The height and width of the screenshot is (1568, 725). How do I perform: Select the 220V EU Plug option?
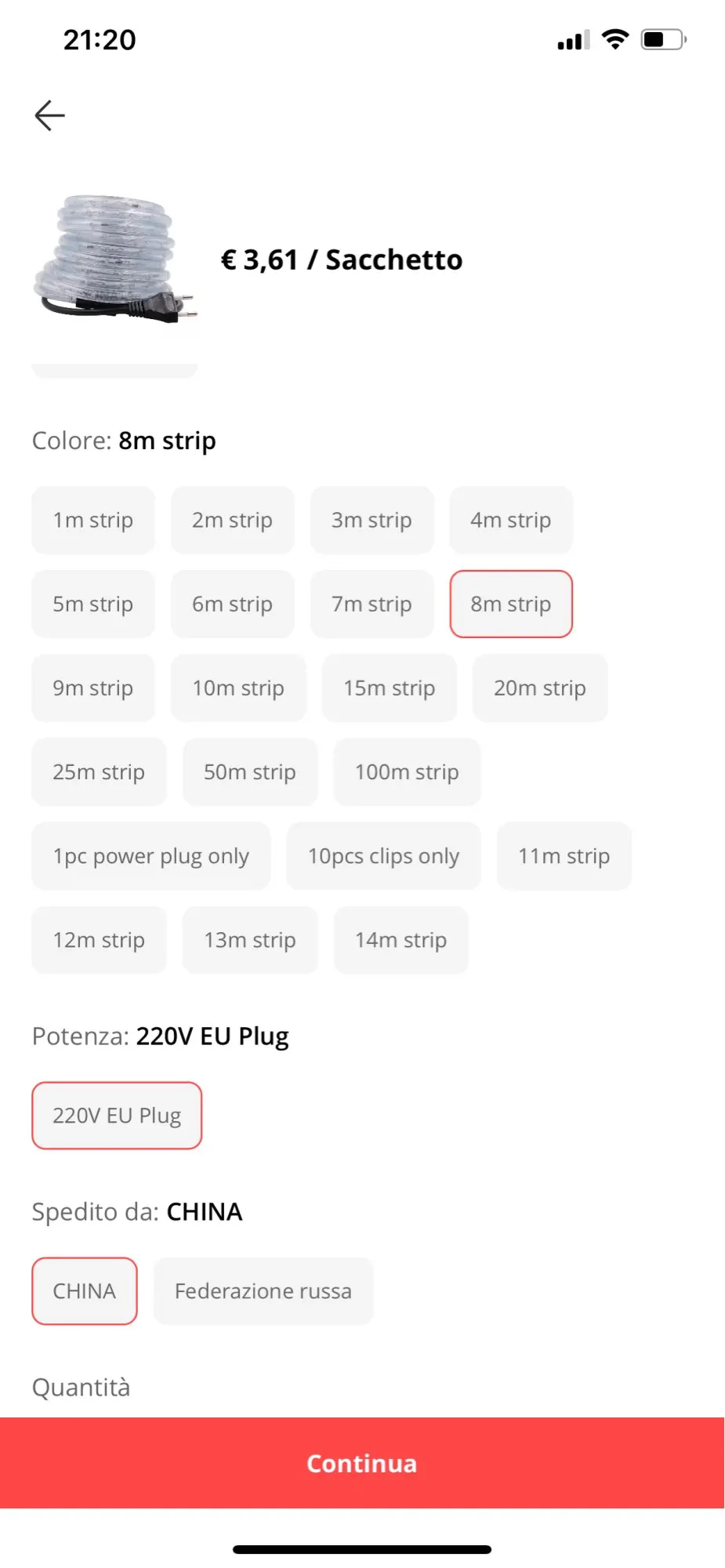pos(117,1115)
